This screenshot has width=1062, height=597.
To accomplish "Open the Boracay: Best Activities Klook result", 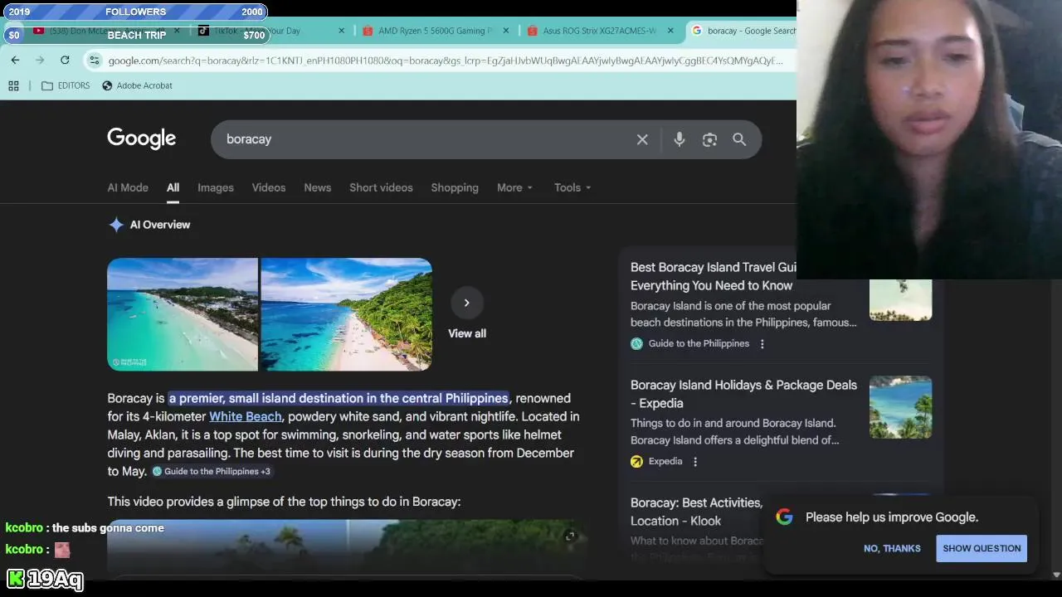I will (x=696, y=512).
